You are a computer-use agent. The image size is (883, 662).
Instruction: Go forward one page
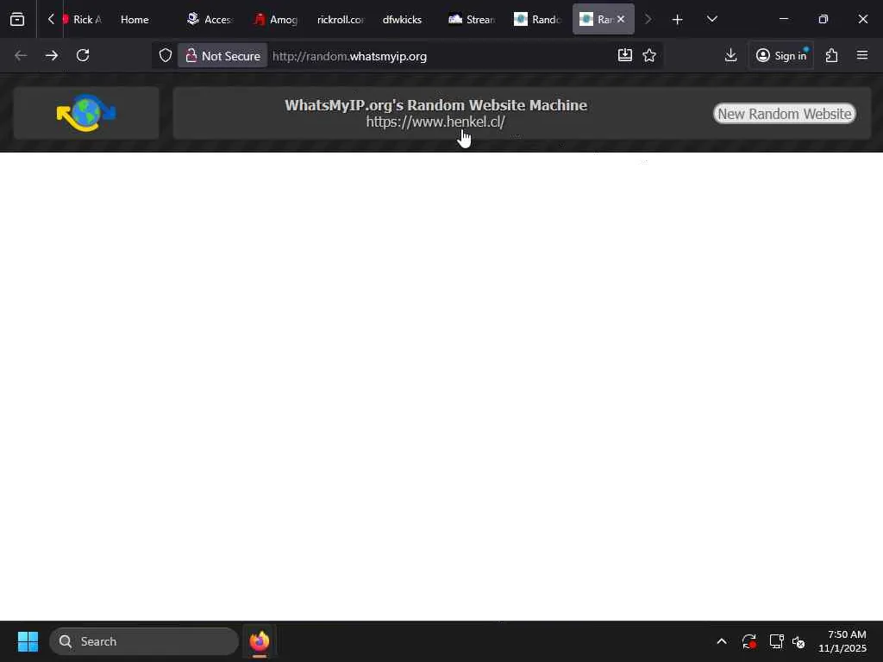point(51,55)
